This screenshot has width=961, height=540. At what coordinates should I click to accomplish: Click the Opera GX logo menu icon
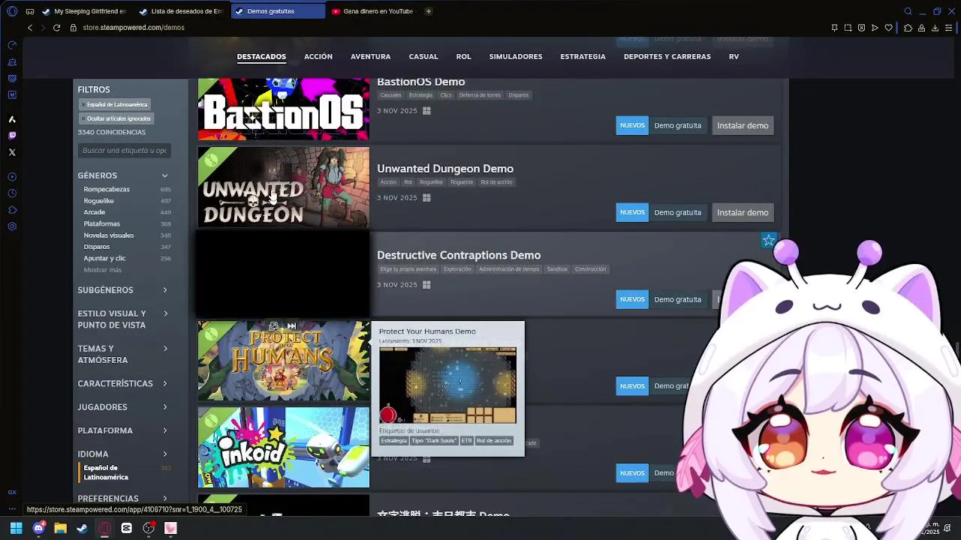pyautogui.click(x=12, y=11)
